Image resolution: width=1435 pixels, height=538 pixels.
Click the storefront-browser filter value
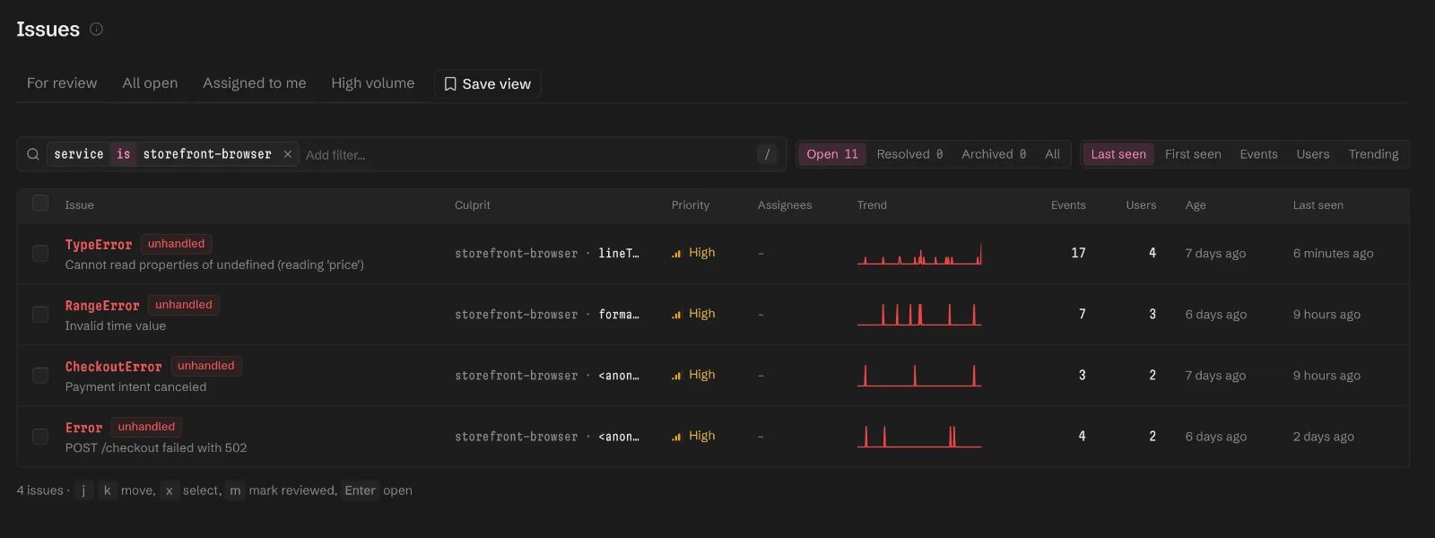coord(207,154)
